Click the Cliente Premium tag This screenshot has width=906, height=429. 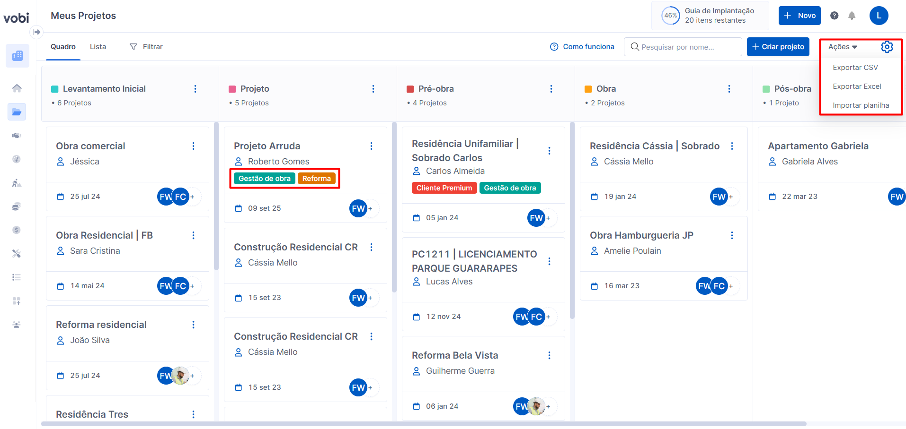pyautogui.click(x=444, y=188)
